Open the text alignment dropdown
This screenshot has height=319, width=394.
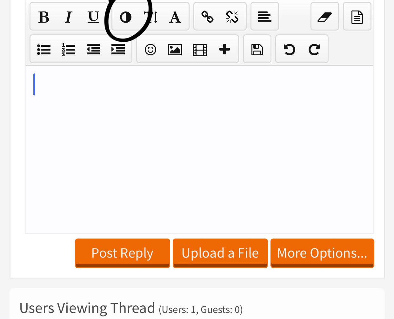[x=265, y=17]
